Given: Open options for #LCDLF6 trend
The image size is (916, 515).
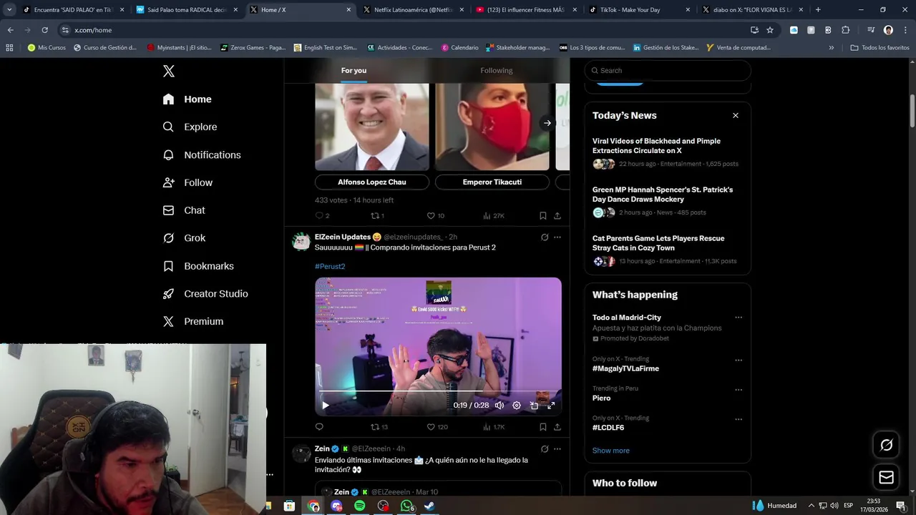Looking at the screenshot, I should pyautogui.click(x=739, y=419).
